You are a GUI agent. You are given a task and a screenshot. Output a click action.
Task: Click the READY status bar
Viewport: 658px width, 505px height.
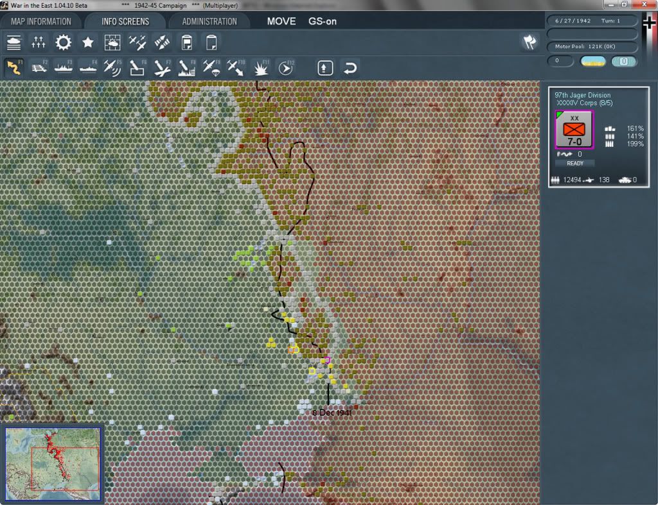575,164
